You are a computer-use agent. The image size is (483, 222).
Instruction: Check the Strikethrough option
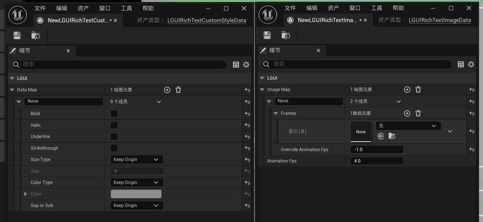tap(114, 148)
